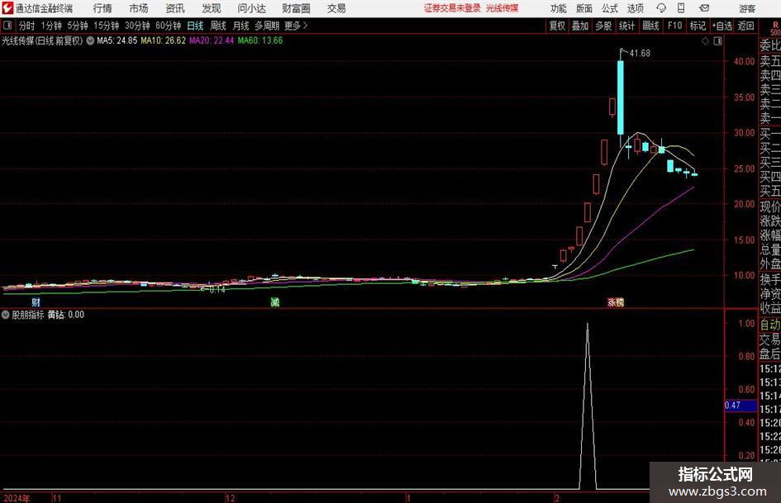Click the tall cyan candlestick at the peak
The height and width of the screenshot is (503, 781).
pyautogui.click(x=620, y=97)
